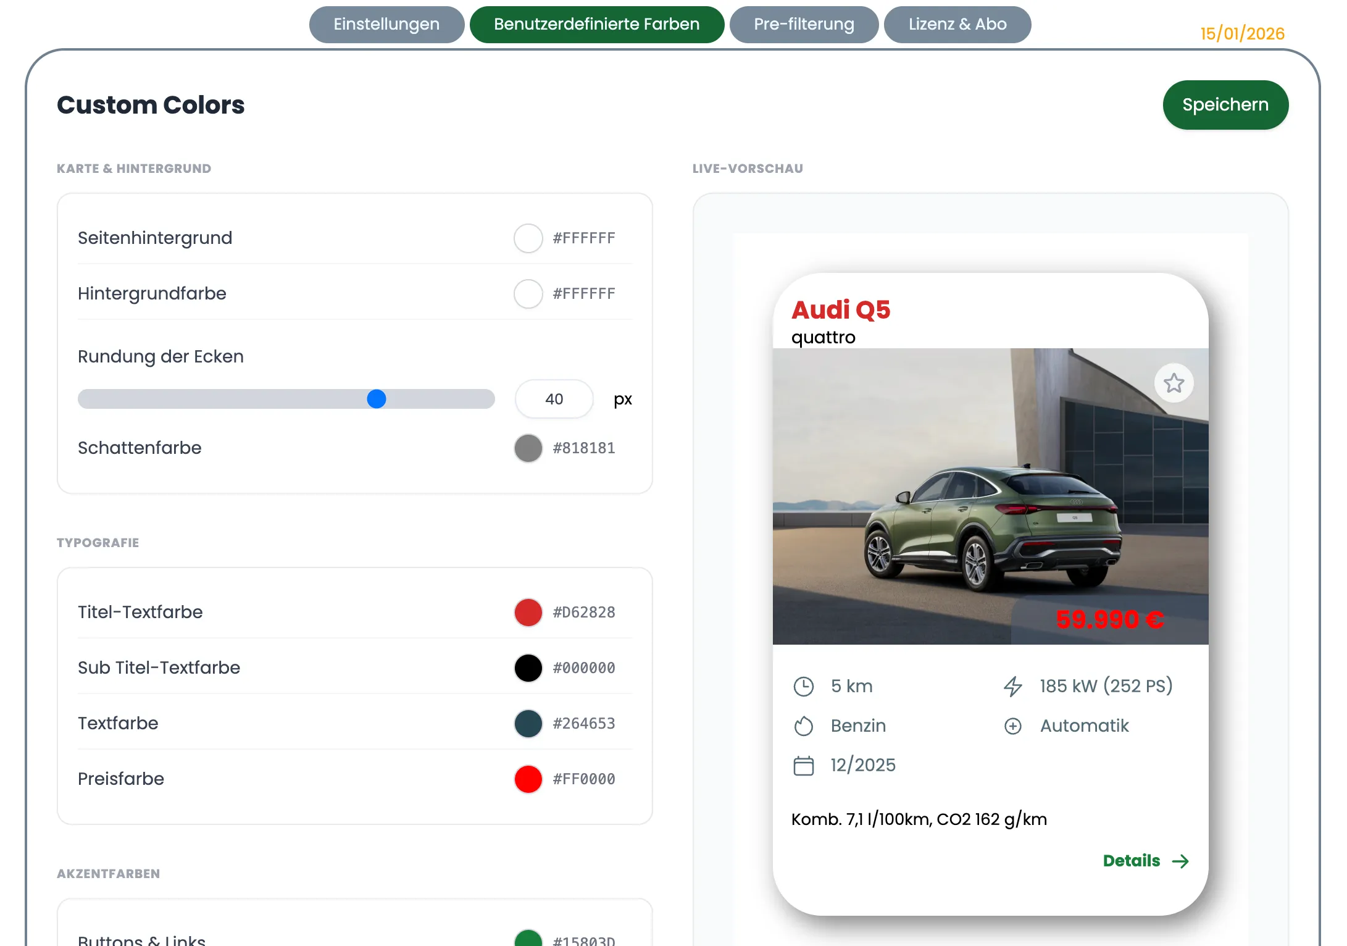Screen dimensions: 1347x946
Task: Go to the Lizenz & Abo tab
Action: [x=957, y=25]
